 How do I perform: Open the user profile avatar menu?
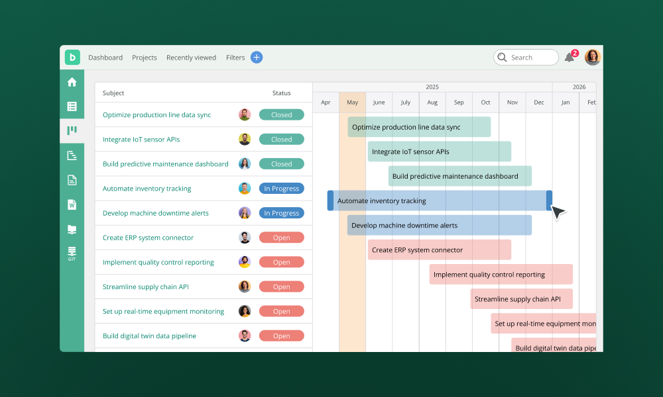pos(592,58)
